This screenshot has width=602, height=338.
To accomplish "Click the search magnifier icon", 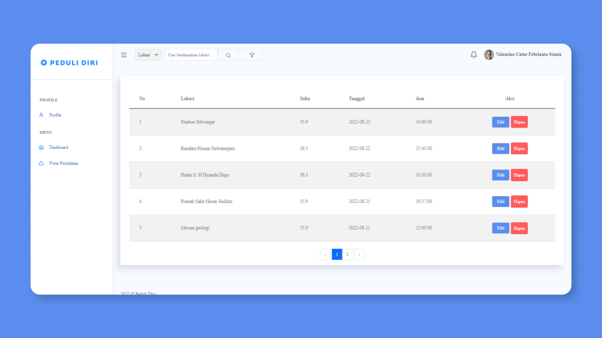I will coord(228,54).
